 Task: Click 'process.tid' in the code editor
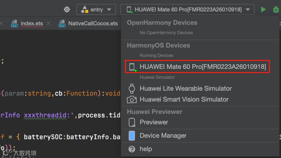pos(99,115)
